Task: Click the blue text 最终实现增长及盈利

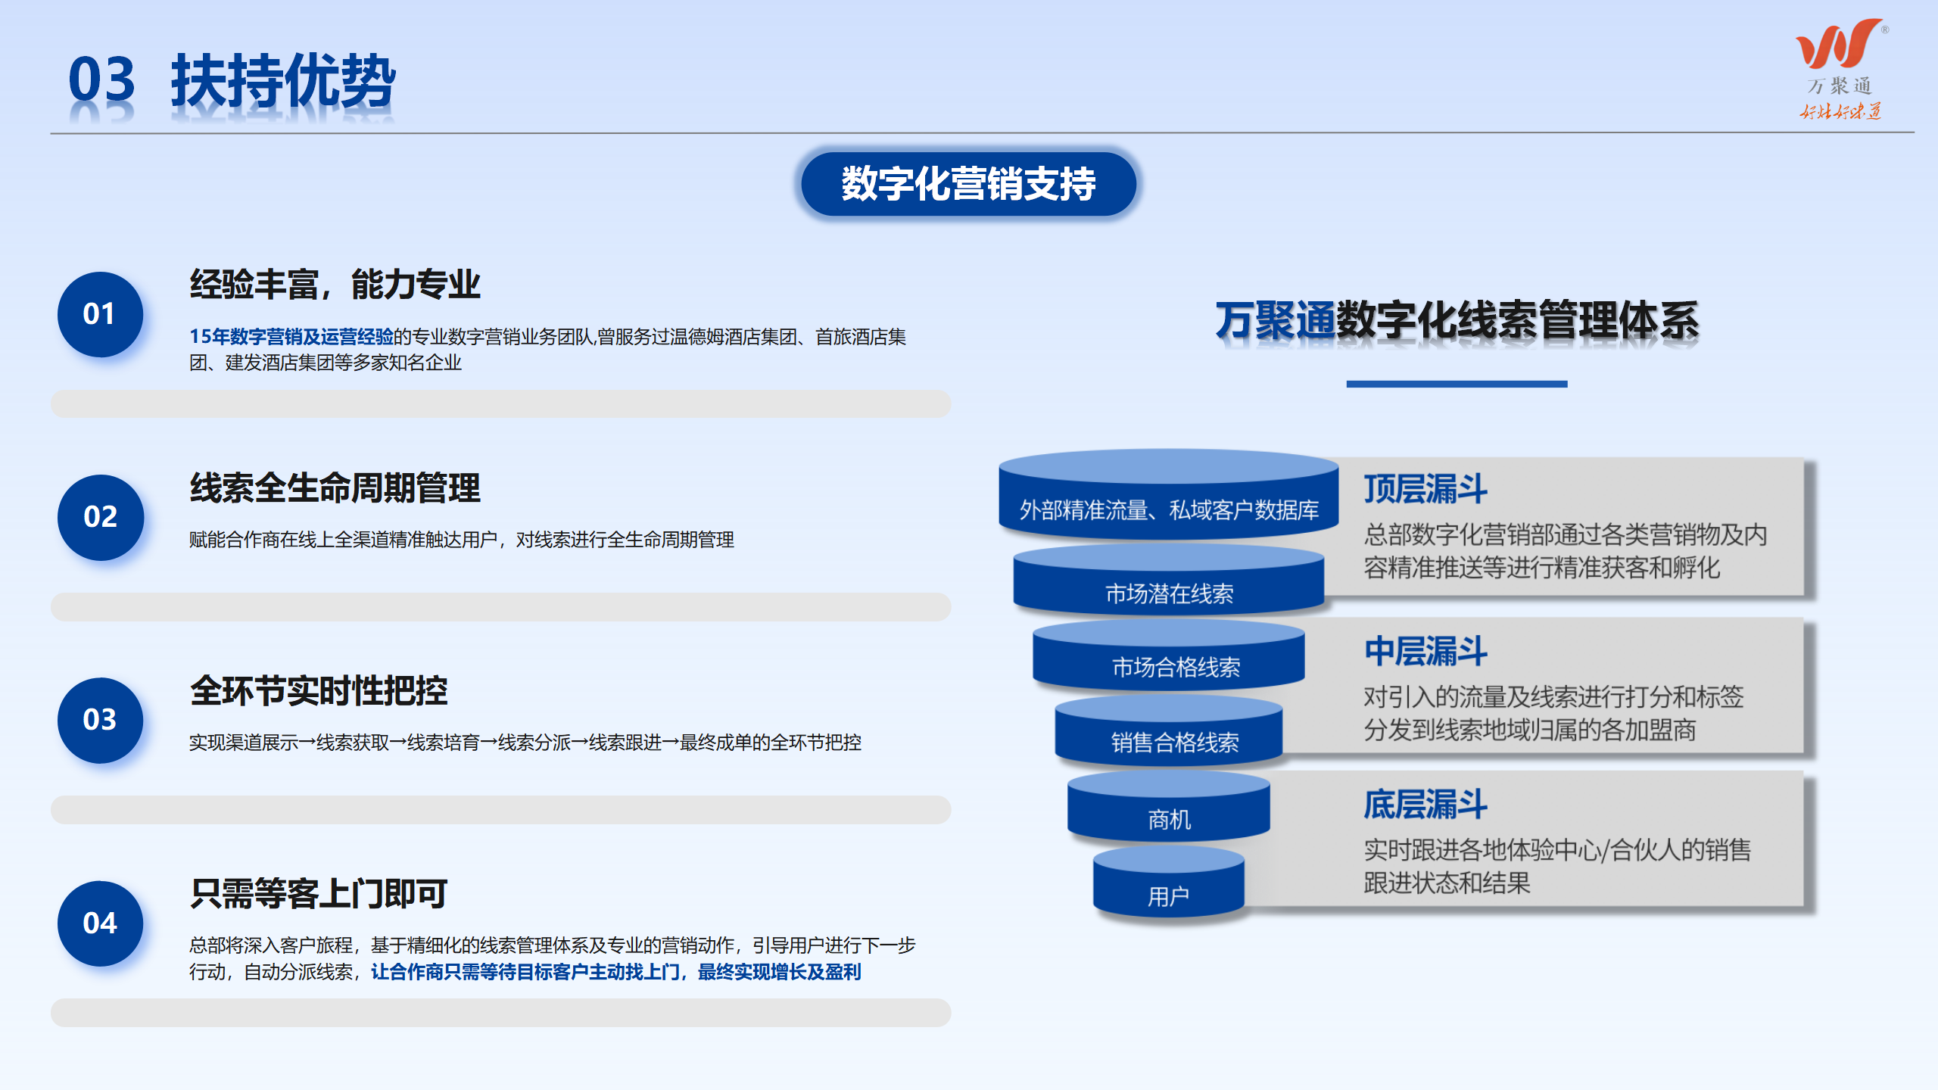Action: click(x=780, y=972)
